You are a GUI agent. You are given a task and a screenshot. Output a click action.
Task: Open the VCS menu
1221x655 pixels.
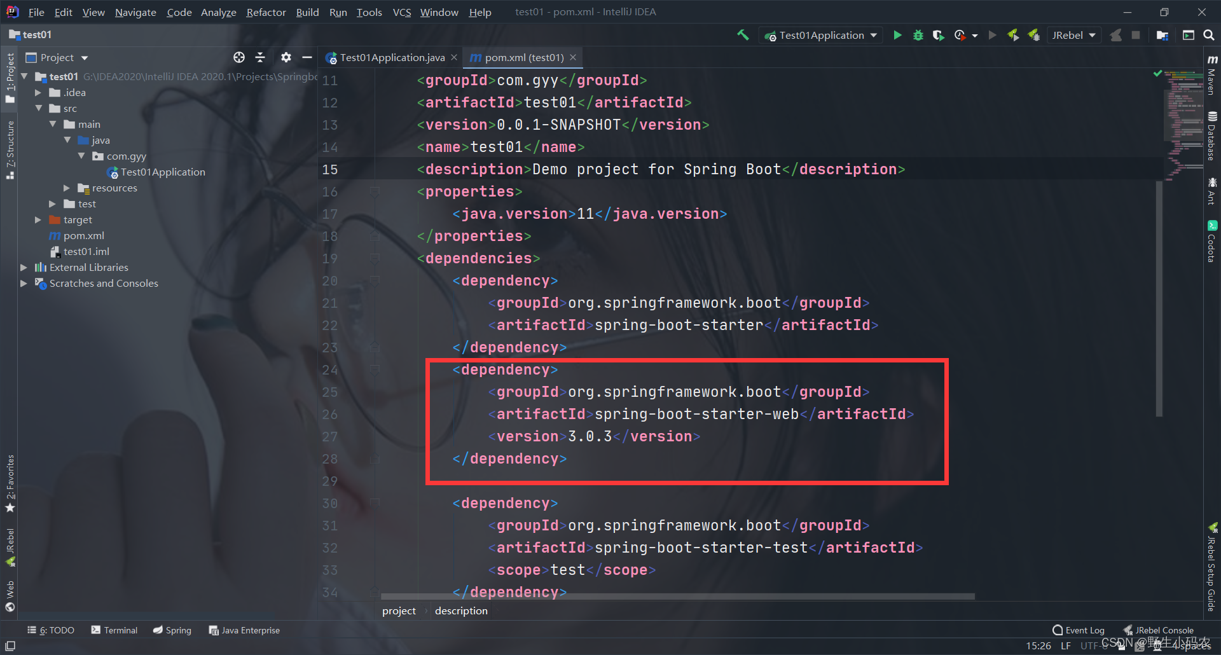coord(402,12)
